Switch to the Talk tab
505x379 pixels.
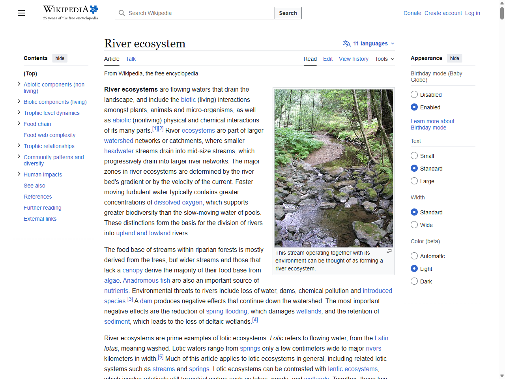tap(131, 59)
